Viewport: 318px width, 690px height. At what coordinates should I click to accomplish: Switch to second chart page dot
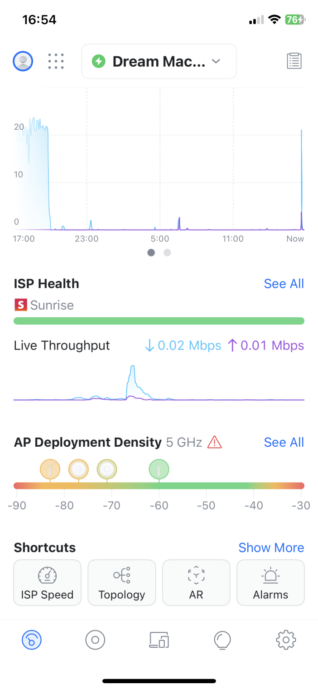[x=167, y=253]
